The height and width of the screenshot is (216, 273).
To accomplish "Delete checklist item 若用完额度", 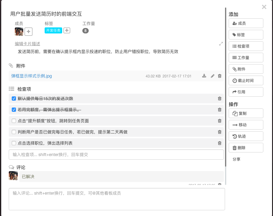I will tap(220, 110).
